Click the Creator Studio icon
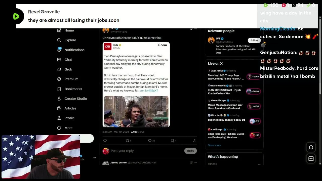Screen dimensions: 322x181 tap(59, 99)
